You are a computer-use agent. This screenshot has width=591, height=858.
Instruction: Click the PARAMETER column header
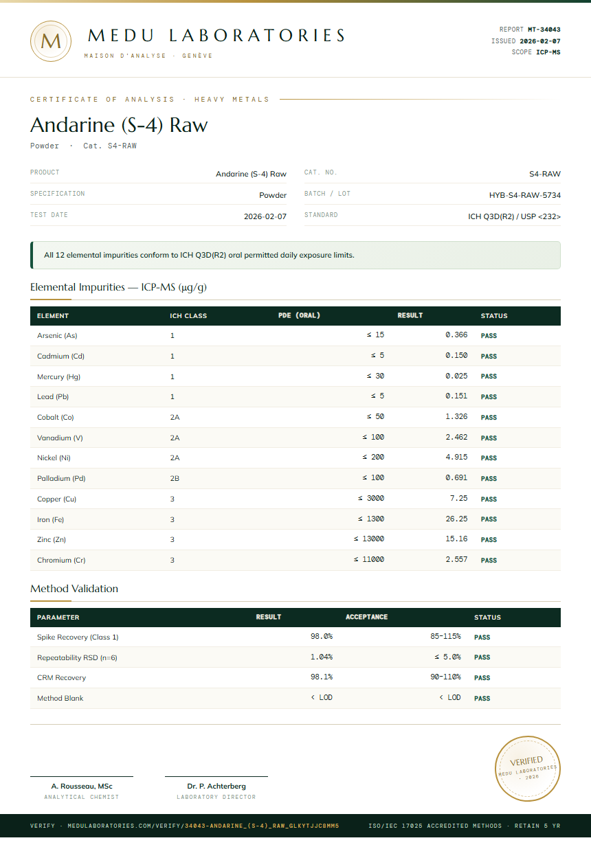(x=58, y=618)
